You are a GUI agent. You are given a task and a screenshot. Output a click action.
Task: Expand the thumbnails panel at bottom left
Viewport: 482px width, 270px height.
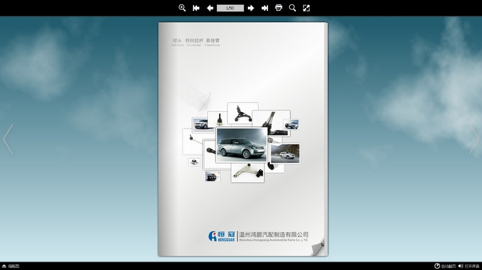pyautogui.click(x=11, y=266)
